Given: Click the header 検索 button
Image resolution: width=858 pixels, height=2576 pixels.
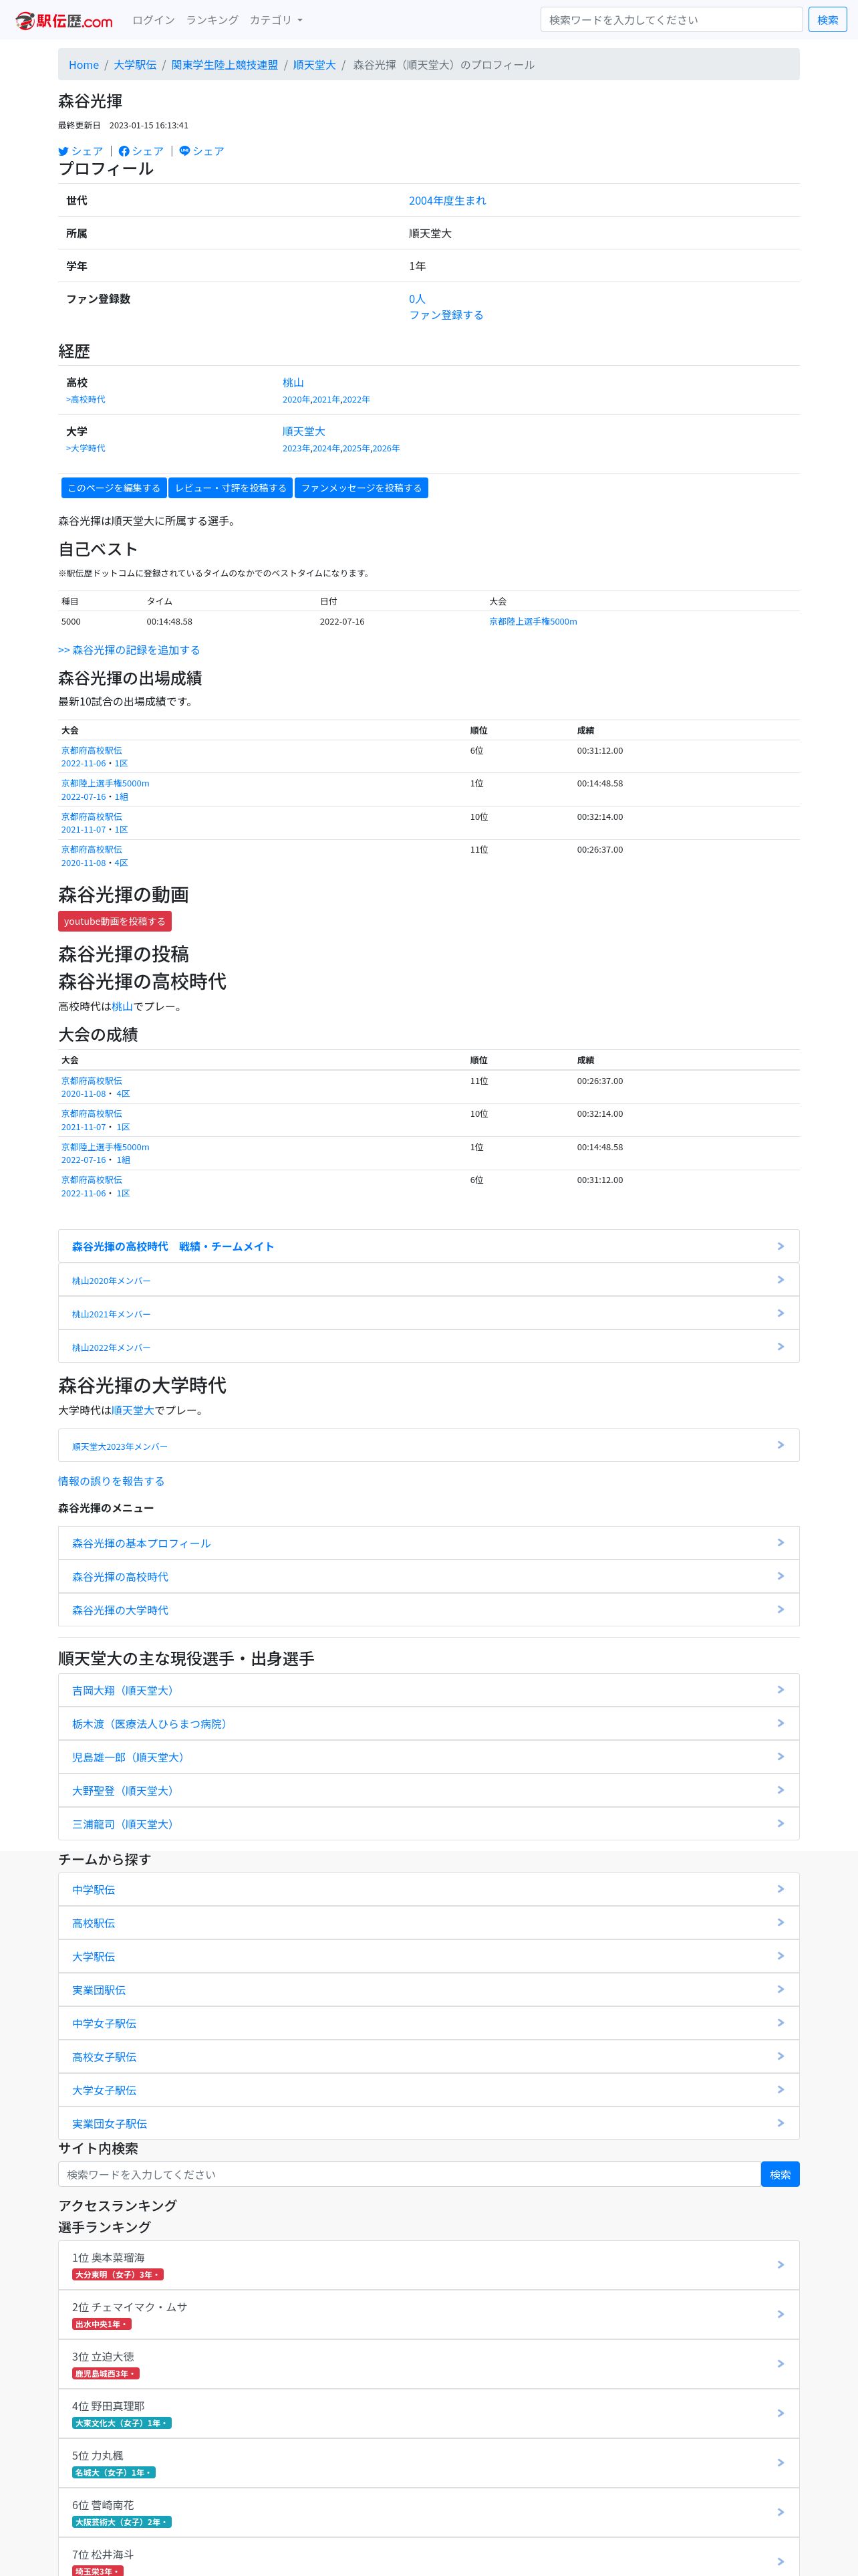Looking at the screenshot, I should pos(827,20).
